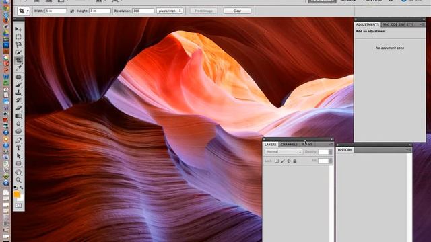Select the History panel tab

pos(345,150)
